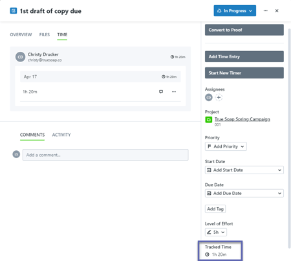Open the three-dot menu on the 1h 20m entry
The width and height of the screenshot is (291, 261).
[x=174, y=92]
